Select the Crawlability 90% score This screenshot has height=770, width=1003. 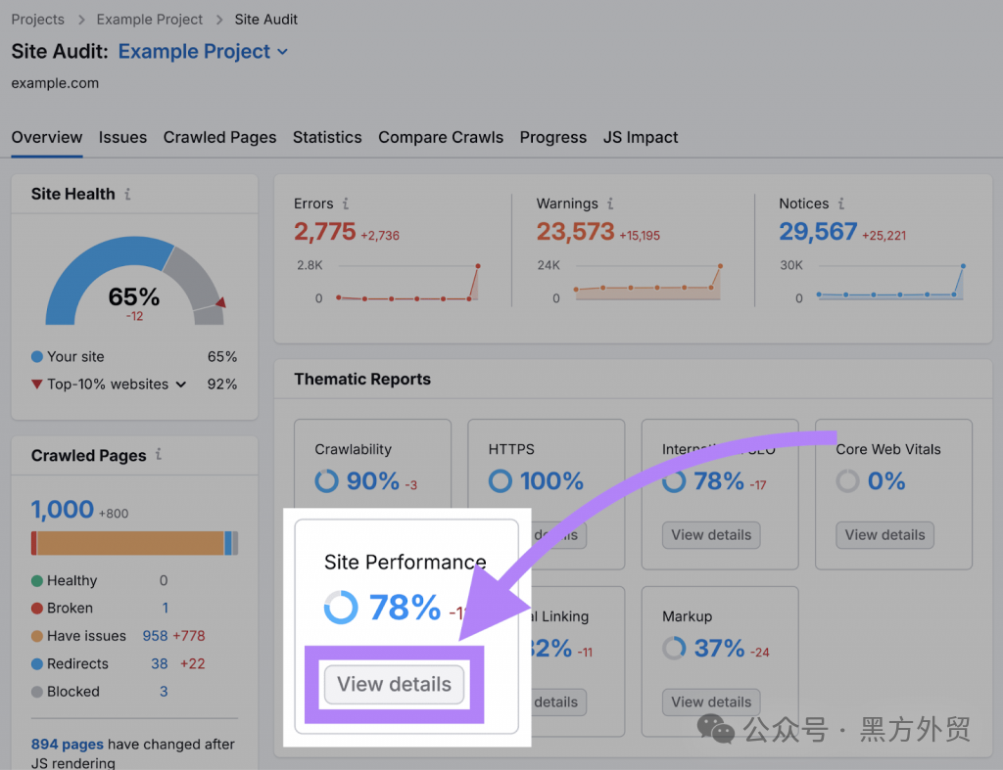click(373, 480)
